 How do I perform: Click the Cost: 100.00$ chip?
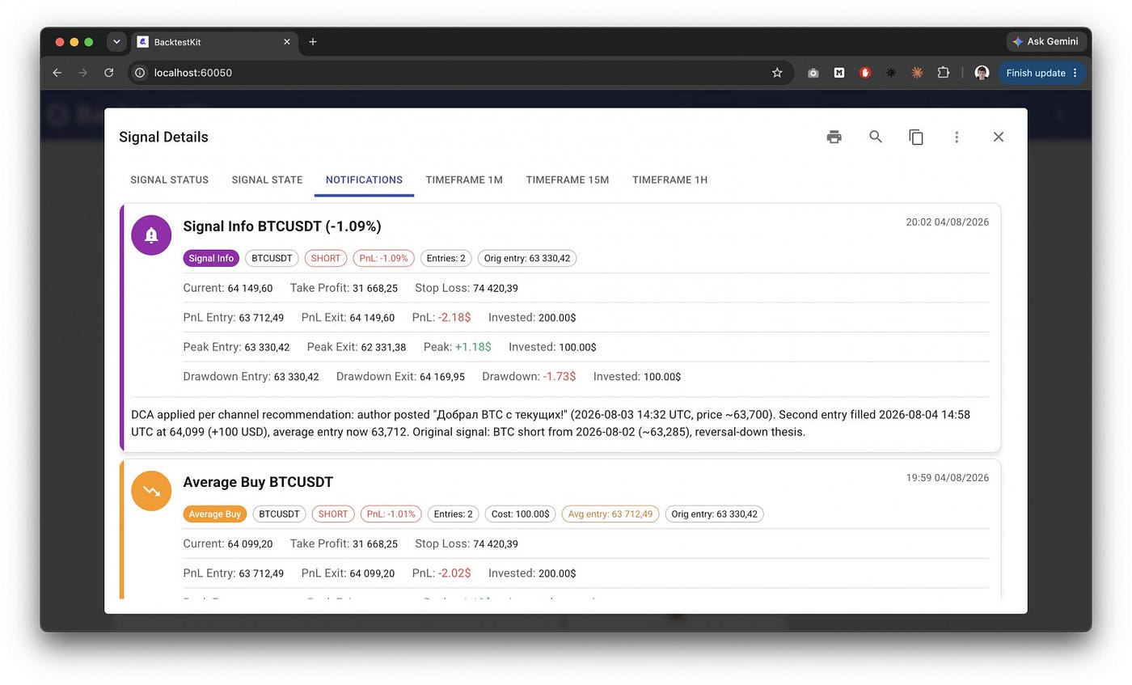pyautogui.click(x=521, y=514)
